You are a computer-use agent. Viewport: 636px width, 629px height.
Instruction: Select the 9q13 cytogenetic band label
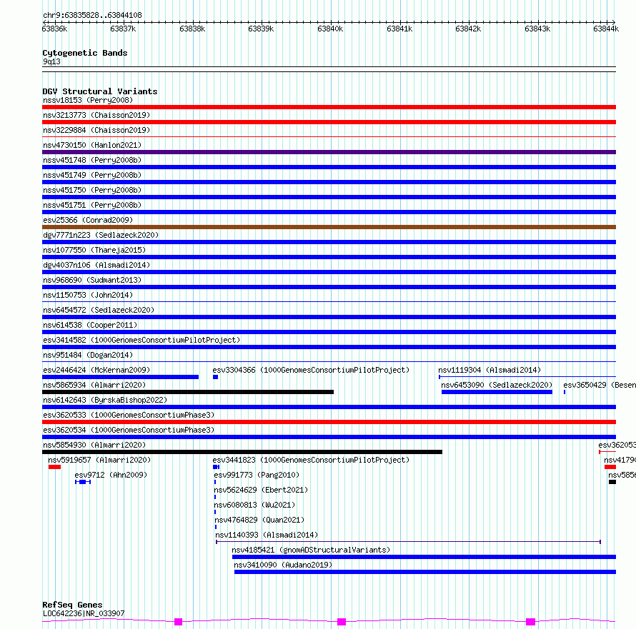click(x=51, y=61)
